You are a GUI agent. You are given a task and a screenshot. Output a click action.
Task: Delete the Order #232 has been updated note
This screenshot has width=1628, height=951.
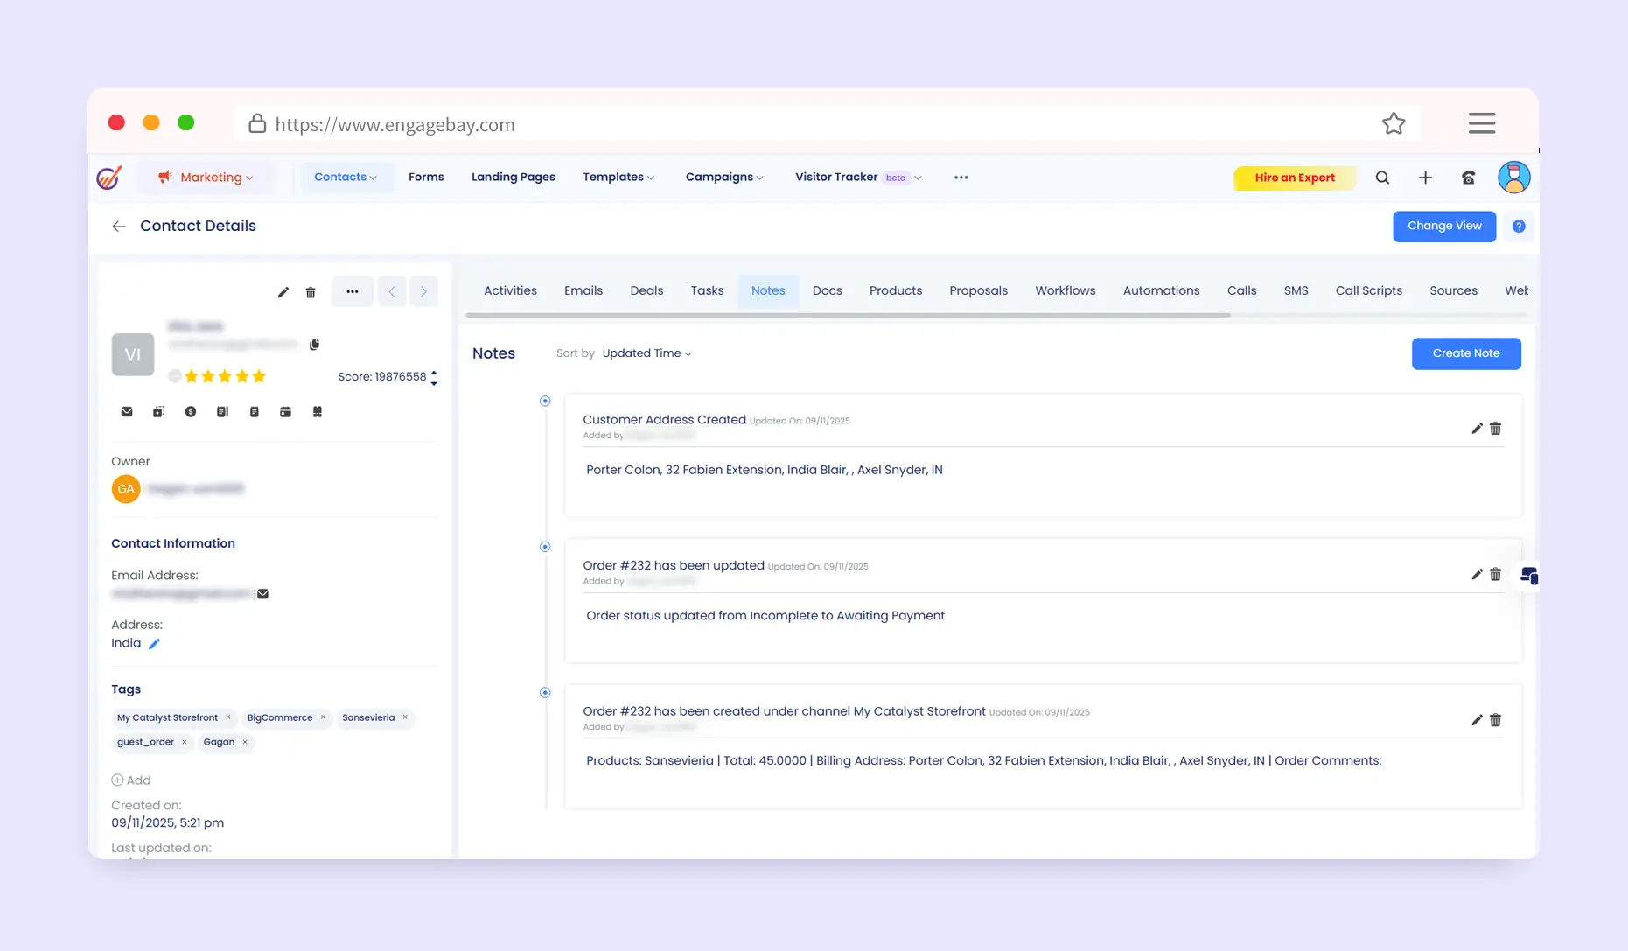point(1496,575)
